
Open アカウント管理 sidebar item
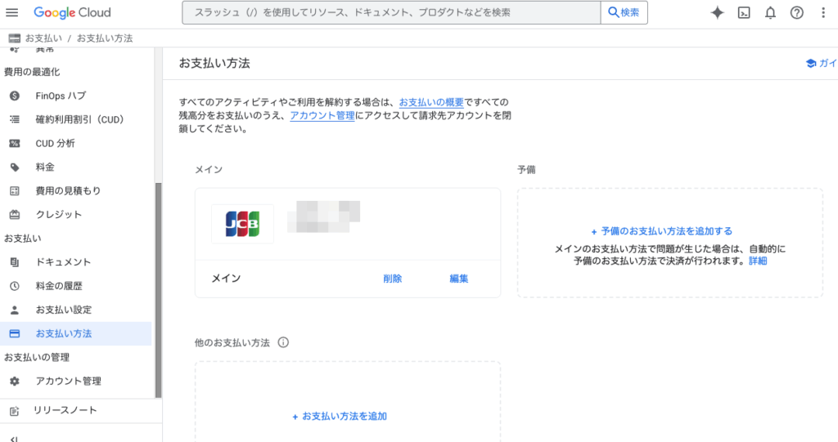68,381
